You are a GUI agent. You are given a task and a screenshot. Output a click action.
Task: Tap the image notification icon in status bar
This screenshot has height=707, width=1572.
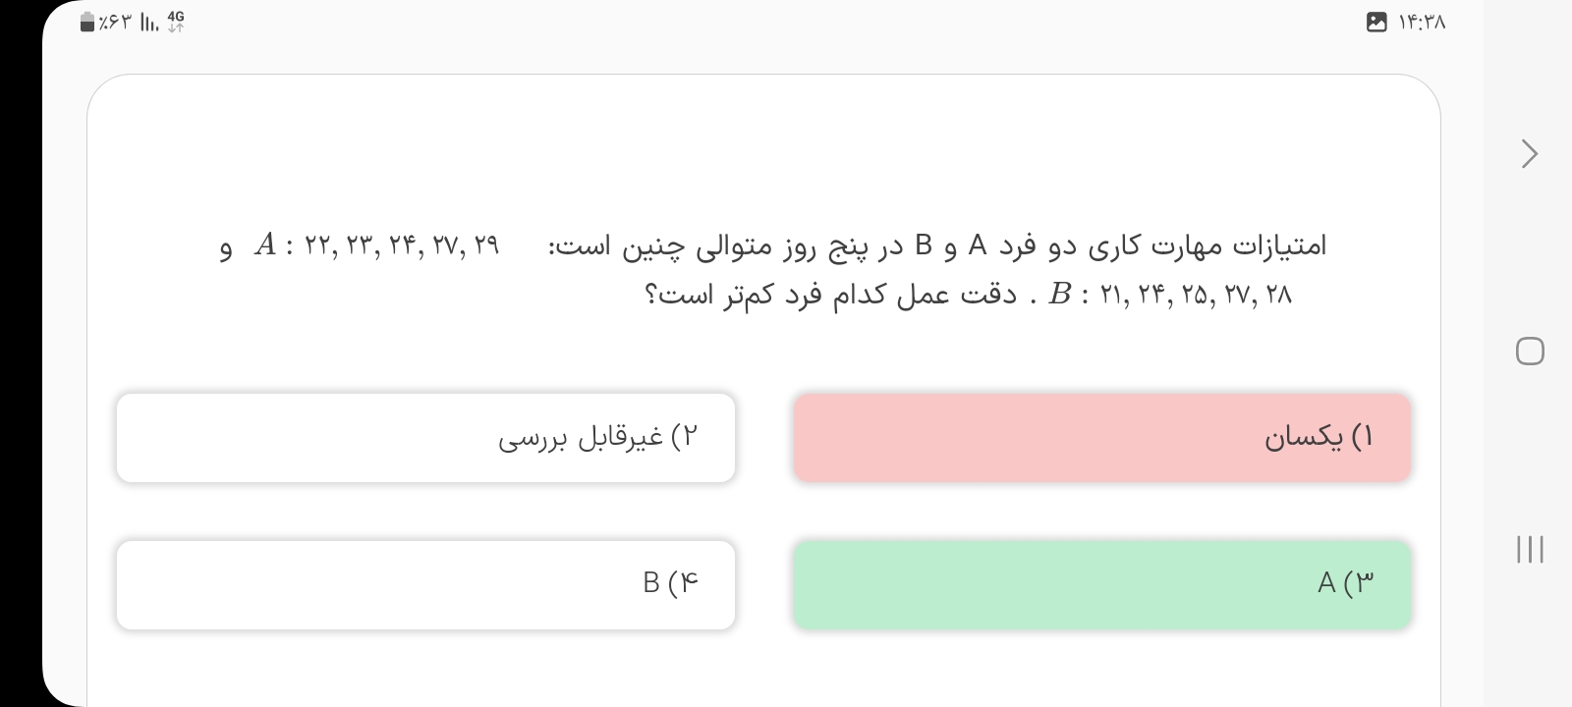1376,22
